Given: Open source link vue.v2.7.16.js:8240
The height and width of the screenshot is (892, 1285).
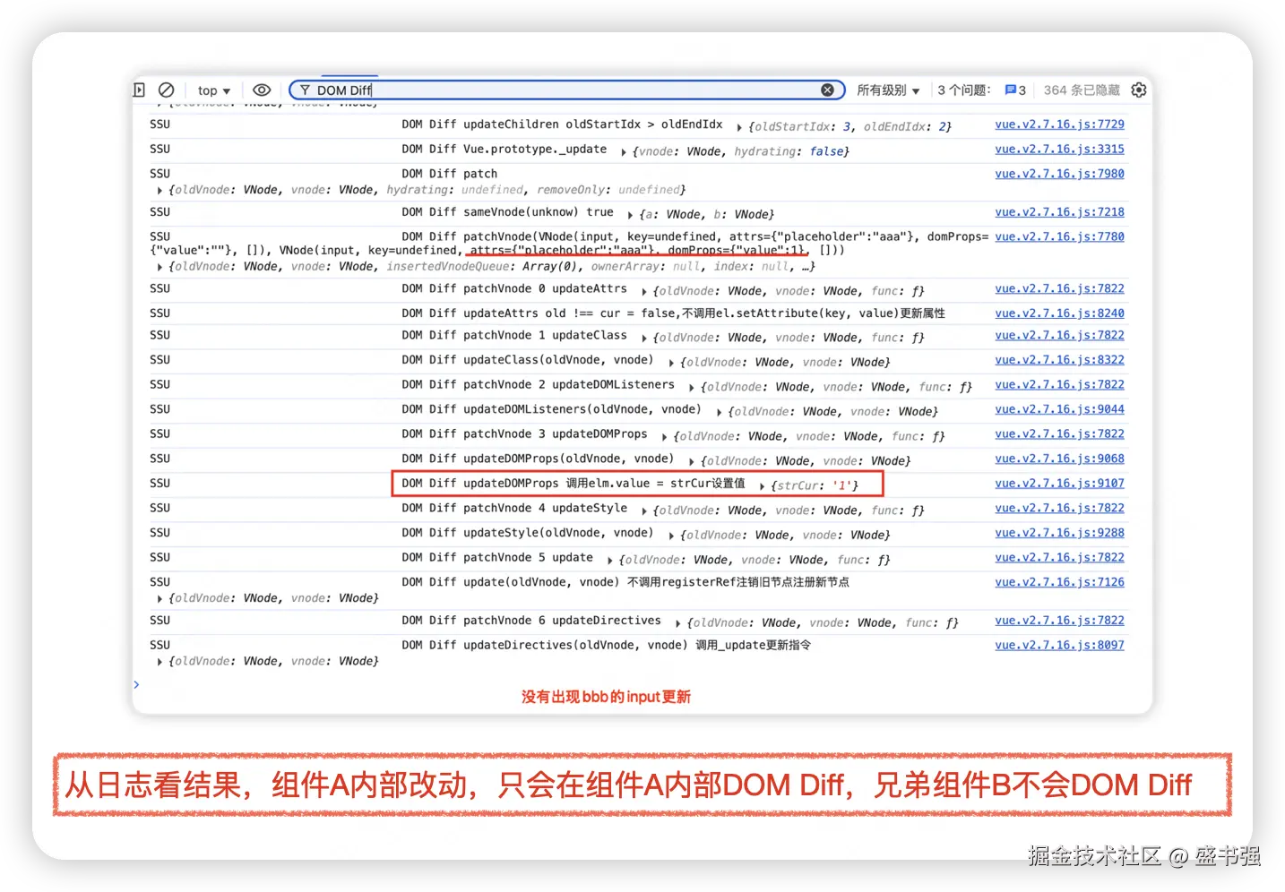Looking at the screenshot, I should (x=1059, y=313).
